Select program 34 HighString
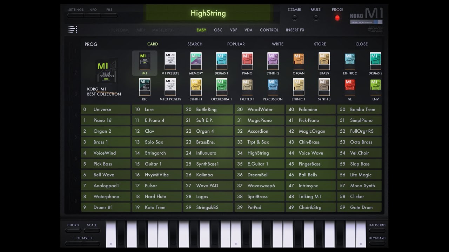 (x=260, y=153)
